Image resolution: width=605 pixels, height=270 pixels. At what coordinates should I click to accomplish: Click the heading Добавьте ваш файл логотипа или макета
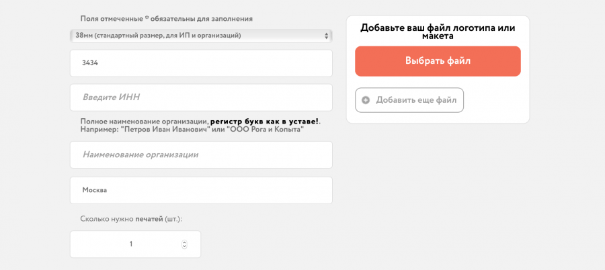(438, 32)
